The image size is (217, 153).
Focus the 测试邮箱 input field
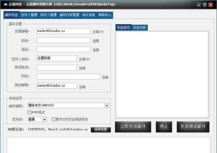point(57,86)
